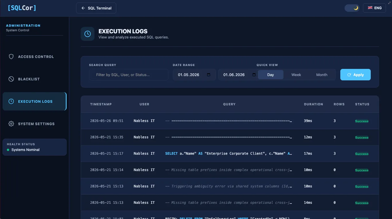The image size is (392, 219).
Task: Click timestamp 2026-05-21 15:35
Action: [107, 137]
